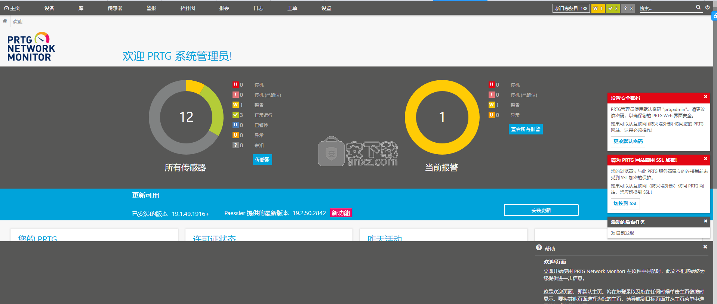Image resolution: width=717 pixels, height=304 pixels.
Task: Click the 您的 PRTG card heading
Action: (x=37, y=238)
